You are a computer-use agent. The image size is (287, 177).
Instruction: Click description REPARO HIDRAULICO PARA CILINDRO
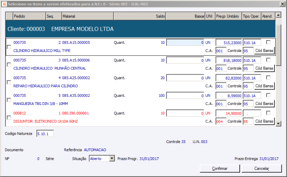click(46, 86)
